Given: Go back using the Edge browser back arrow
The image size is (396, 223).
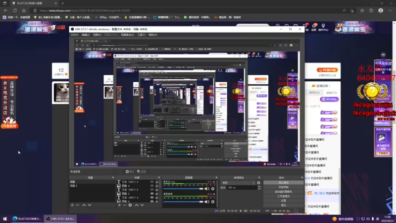Looking at the screenshot, I should click(5, 10).
